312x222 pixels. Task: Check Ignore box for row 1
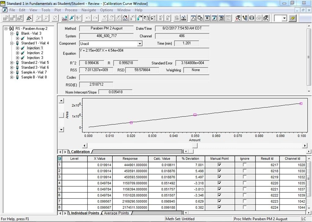pos(245,165)
